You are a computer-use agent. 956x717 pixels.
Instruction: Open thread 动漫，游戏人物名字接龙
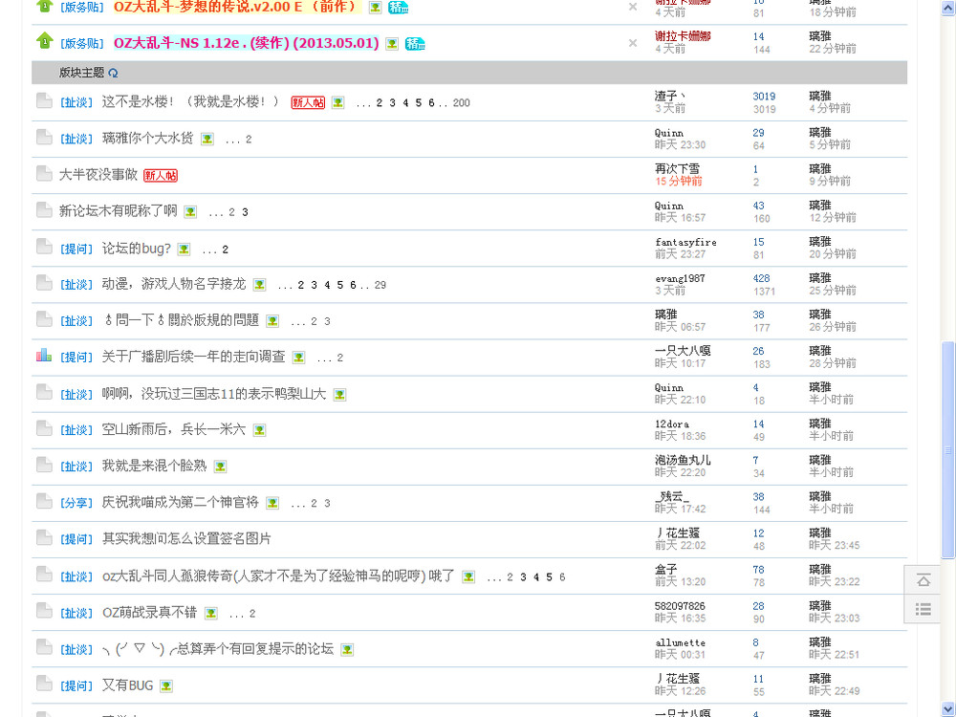[x=174, y=284]
